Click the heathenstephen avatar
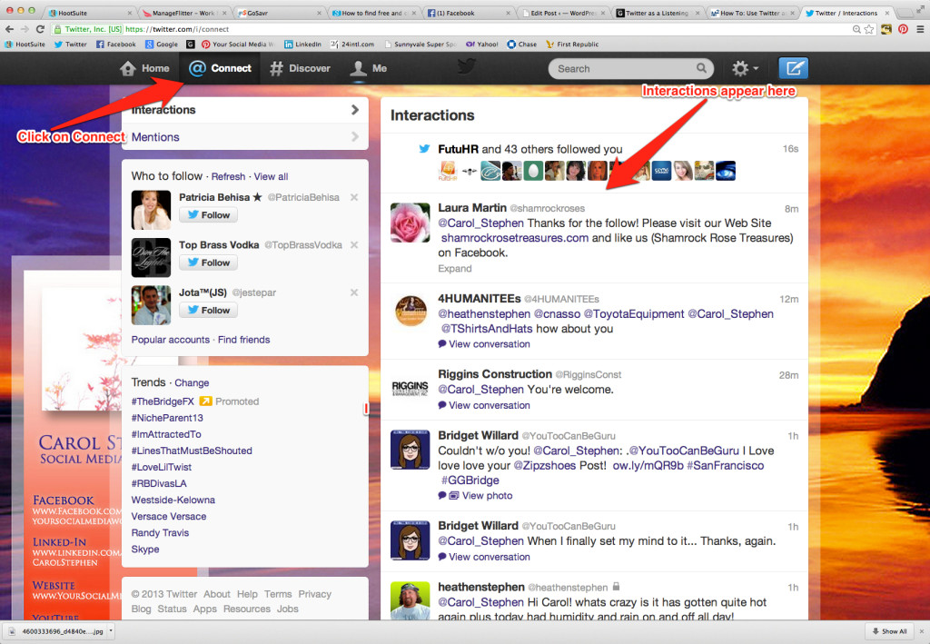Viewport: 930px width, 644px height. click(410, 600)
